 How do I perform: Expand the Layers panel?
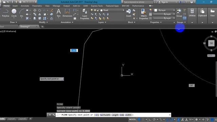[x=102, y=22]
